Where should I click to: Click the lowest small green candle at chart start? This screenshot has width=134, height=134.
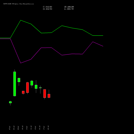click(10, 102)
